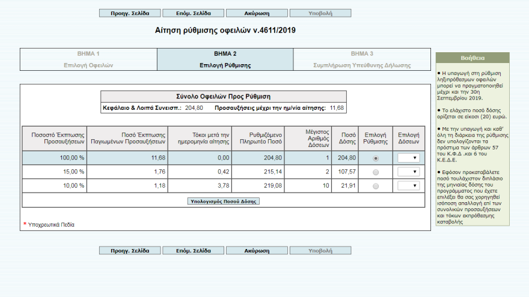This screenshot has height=297, width=529.
Task: Click the top Προηγ. Σελίδα button
Action: [129, 13]
